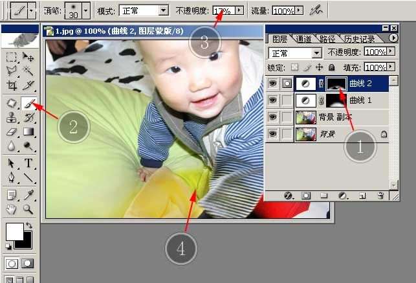Select the Hand tool
The width and height of the screenshot is (416, 283).
pos(12,209)
